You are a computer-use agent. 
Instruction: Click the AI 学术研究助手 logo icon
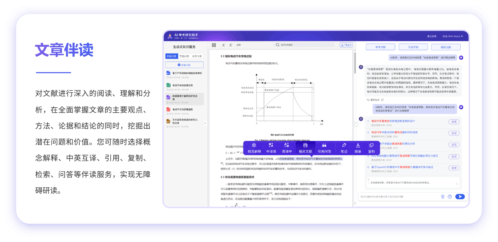click(x=170, y=36)
